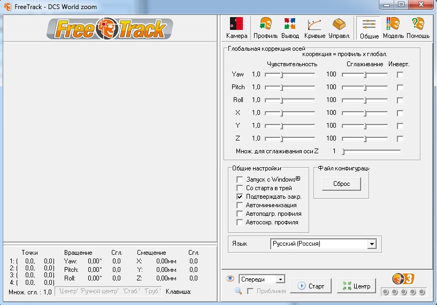The image size is (437, 305).
Task: Toggle Z axis invert checkbox
Action: (400, 138)
